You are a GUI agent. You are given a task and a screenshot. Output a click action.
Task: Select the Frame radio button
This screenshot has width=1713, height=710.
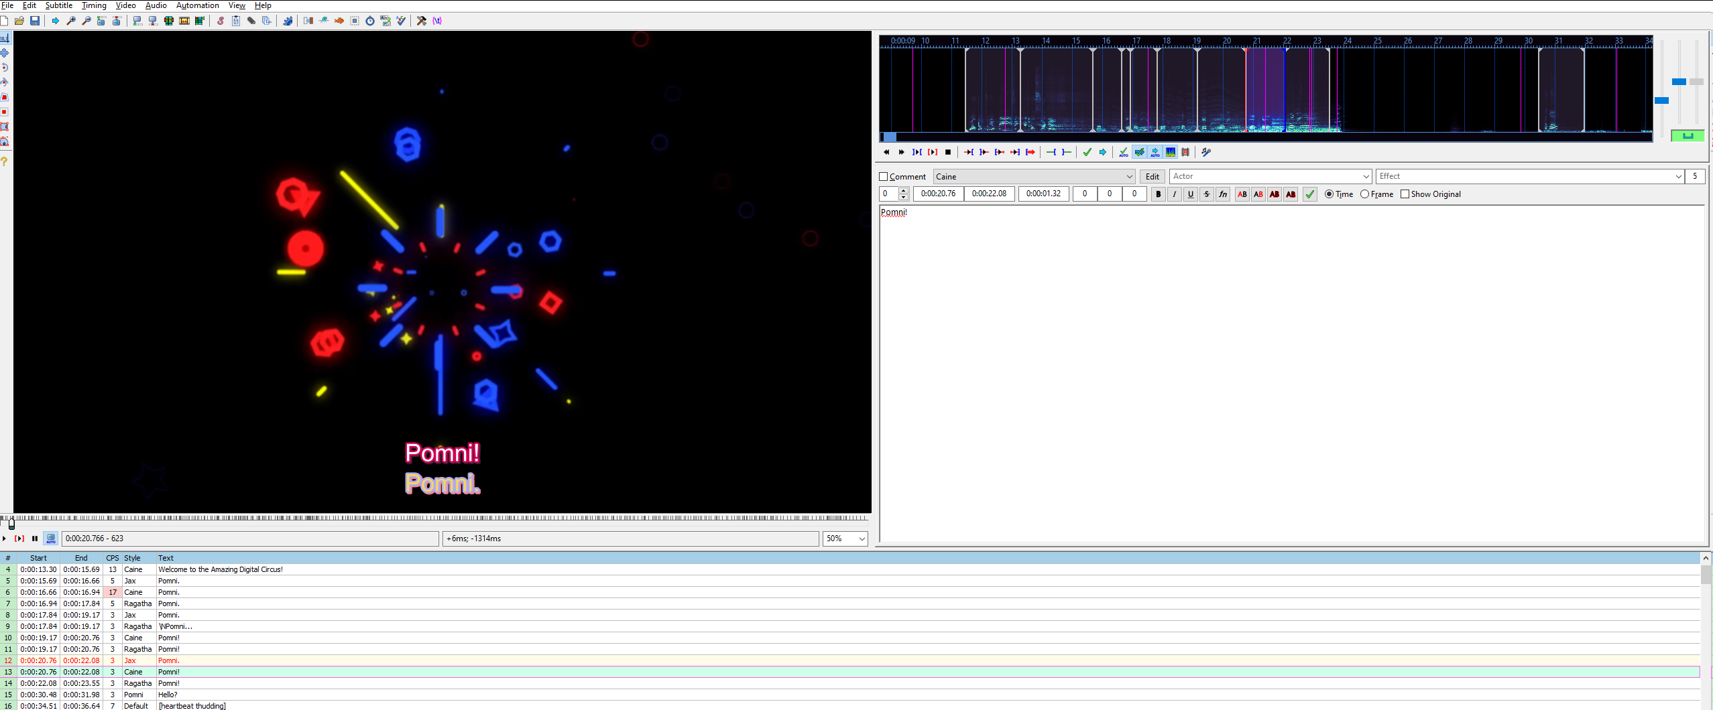point(1364,194)
